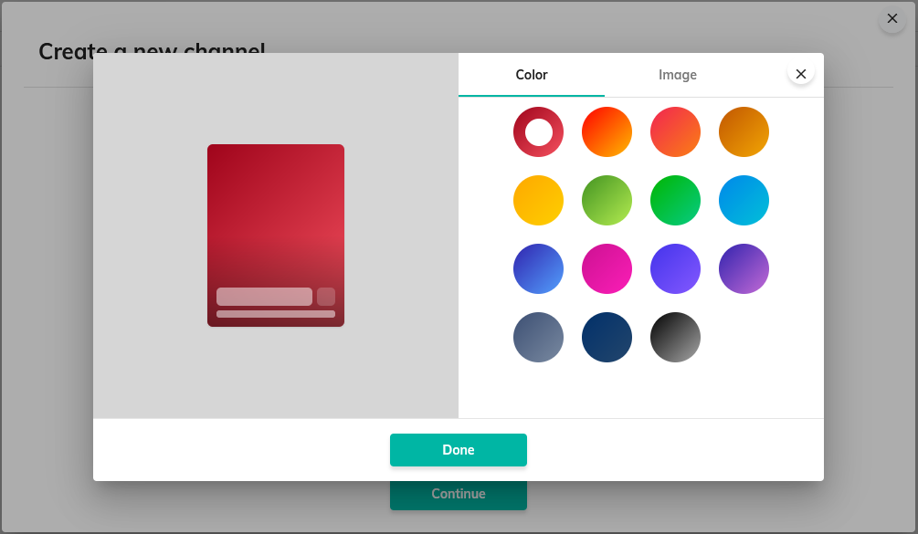918x534 pixels.
Task: Open the Color tab
Action: [x=531, y=75]
